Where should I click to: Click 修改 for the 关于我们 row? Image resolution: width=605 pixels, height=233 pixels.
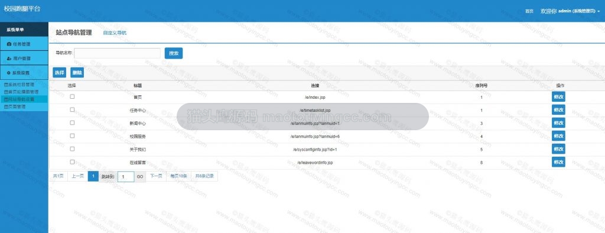[558, 149]
